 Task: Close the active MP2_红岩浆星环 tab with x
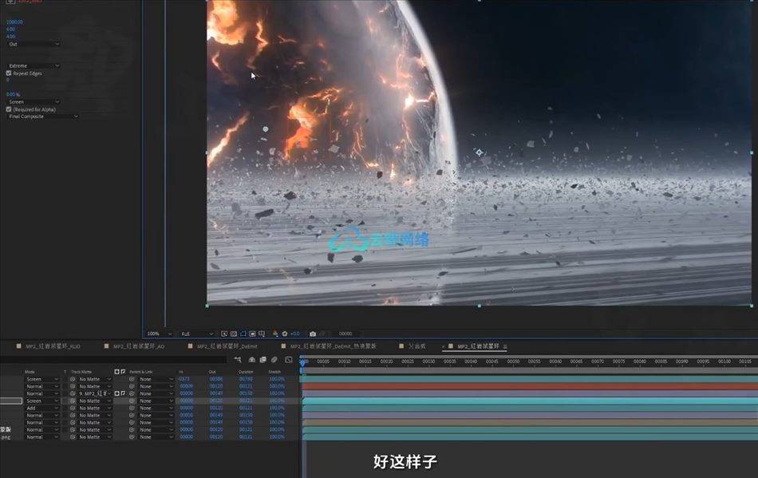(x=443, y=346)
